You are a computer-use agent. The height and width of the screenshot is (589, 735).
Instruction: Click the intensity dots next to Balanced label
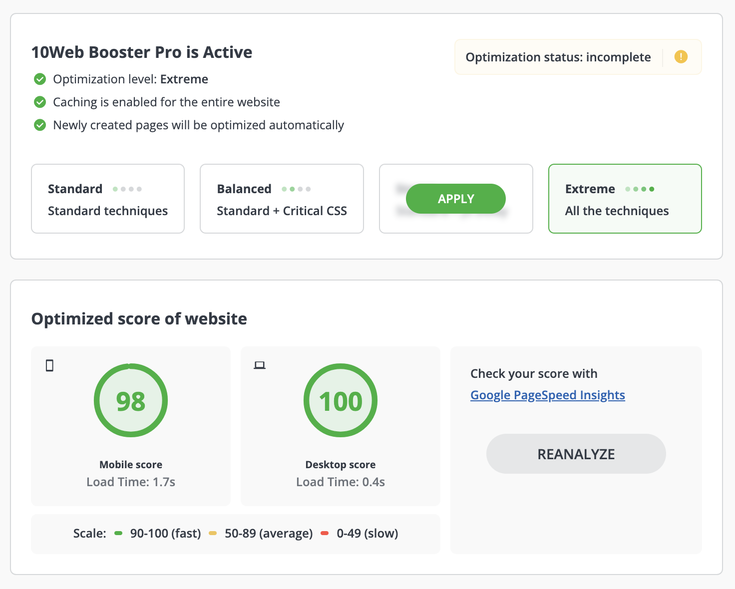(297, 189)
